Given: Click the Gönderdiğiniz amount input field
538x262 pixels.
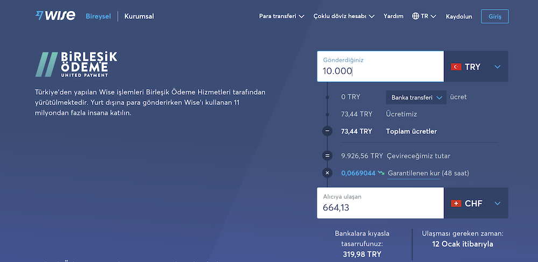Looking at the screenshot, I should point(380,67).
